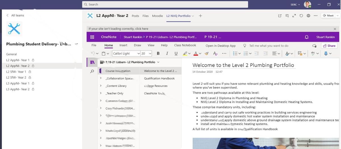341x149 pixels.
Task: Add a new tab with plus icon
Action: click(200, 16)
